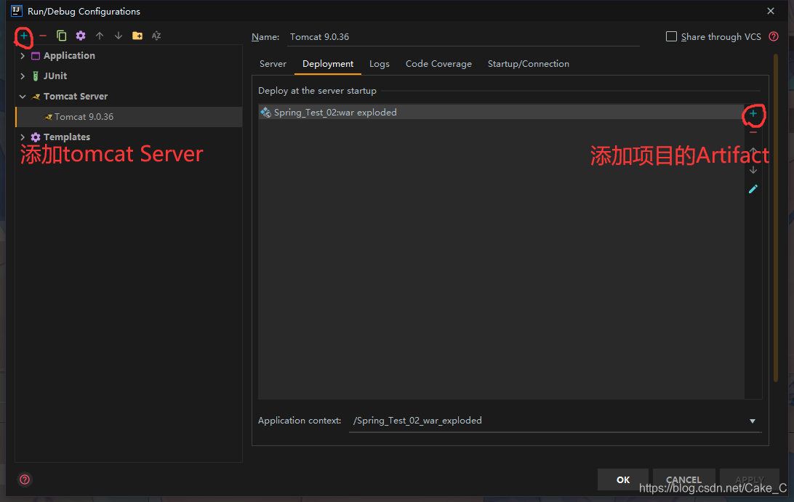Viewport: 794px width, 502px height.
Task: Select the Tomcat 9.0.36 configuration
Action: [x=129, y=117]
